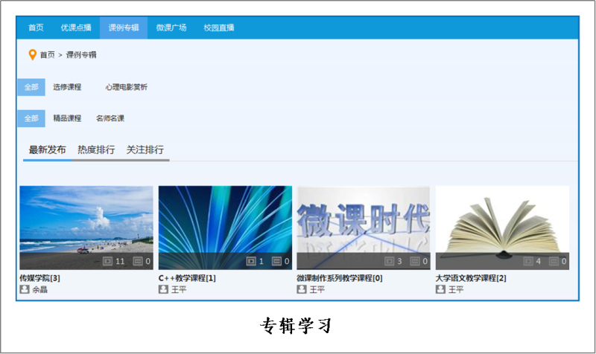Click comment icon on 微课制作系列教学课程 card
Viewport: 596px width, 354px height.
click(x=415, y=261)
